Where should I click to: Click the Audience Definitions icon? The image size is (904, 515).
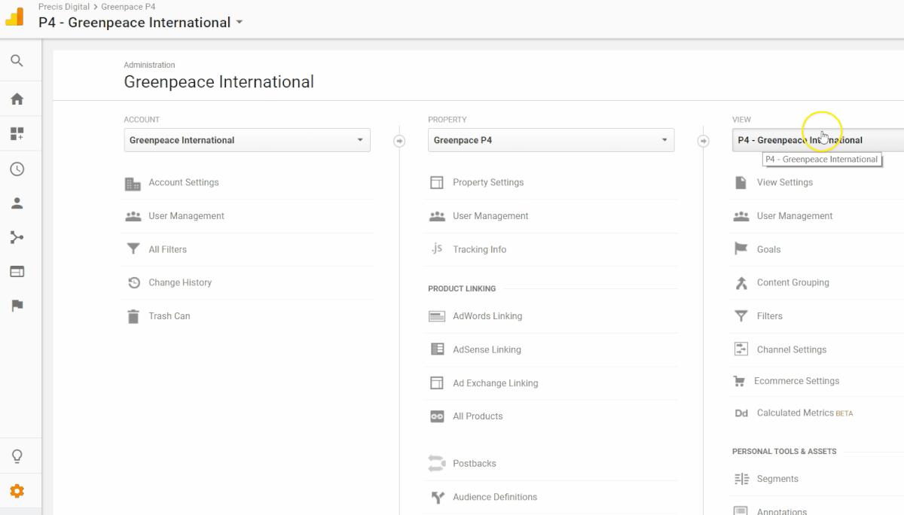437,497
